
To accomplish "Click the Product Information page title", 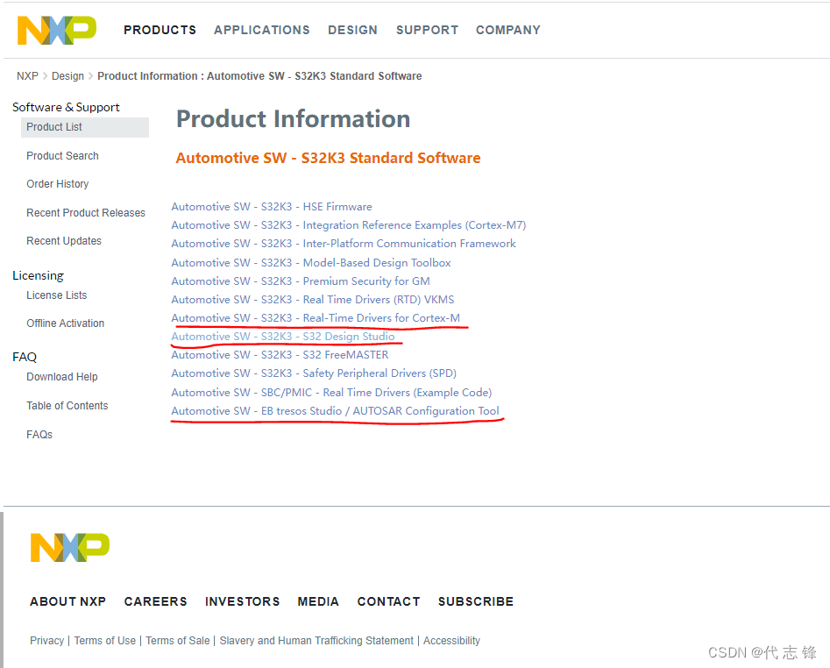I will 294,118.
